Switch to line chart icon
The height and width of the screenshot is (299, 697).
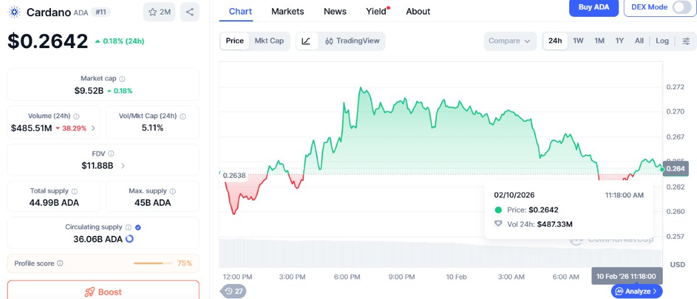307,41
